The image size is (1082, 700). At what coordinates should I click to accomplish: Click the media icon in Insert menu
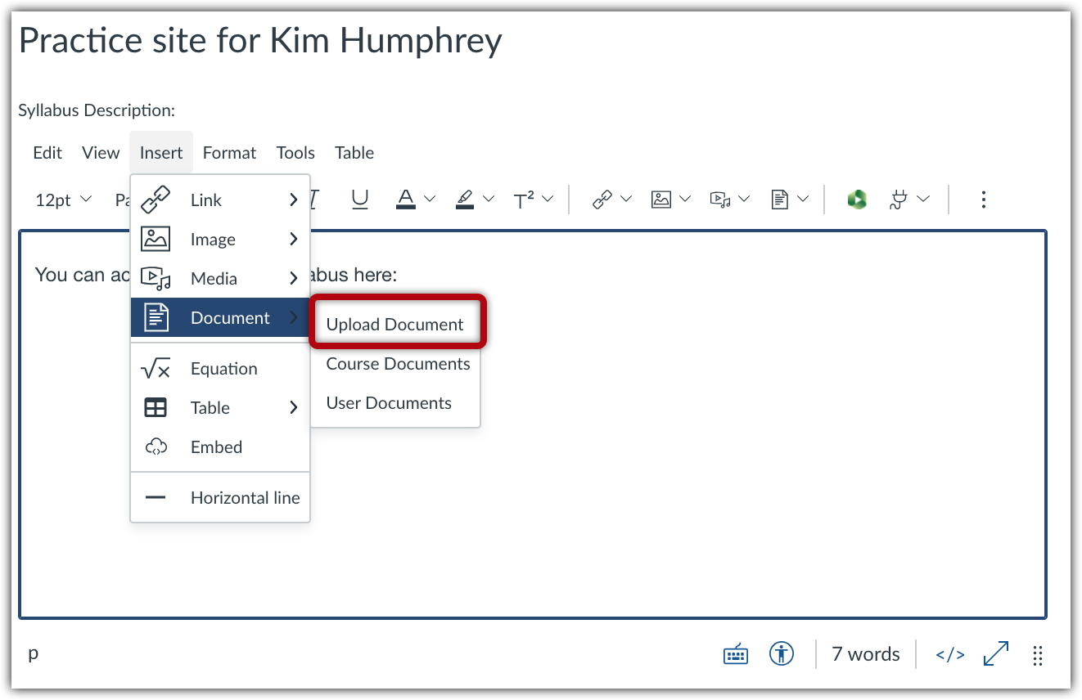(x=156, y=279)
